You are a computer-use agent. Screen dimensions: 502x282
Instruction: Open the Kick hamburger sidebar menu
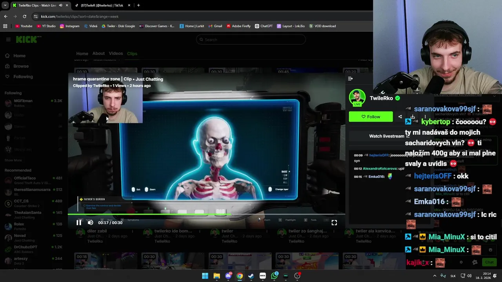(8, 40)
